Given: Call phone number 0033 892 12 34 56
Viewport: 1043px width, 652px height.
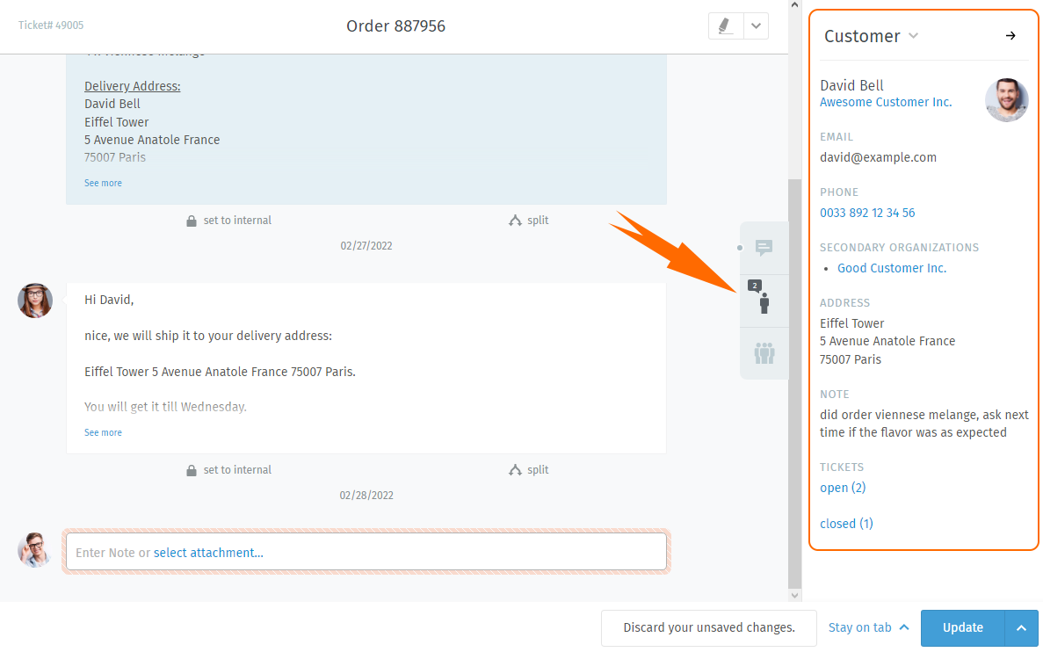Looking at the screenshot, I should pos(866,213).
